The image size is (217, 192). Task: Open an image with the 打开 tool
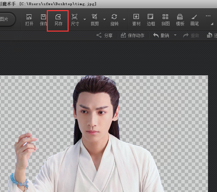click(x=29, y=20)
